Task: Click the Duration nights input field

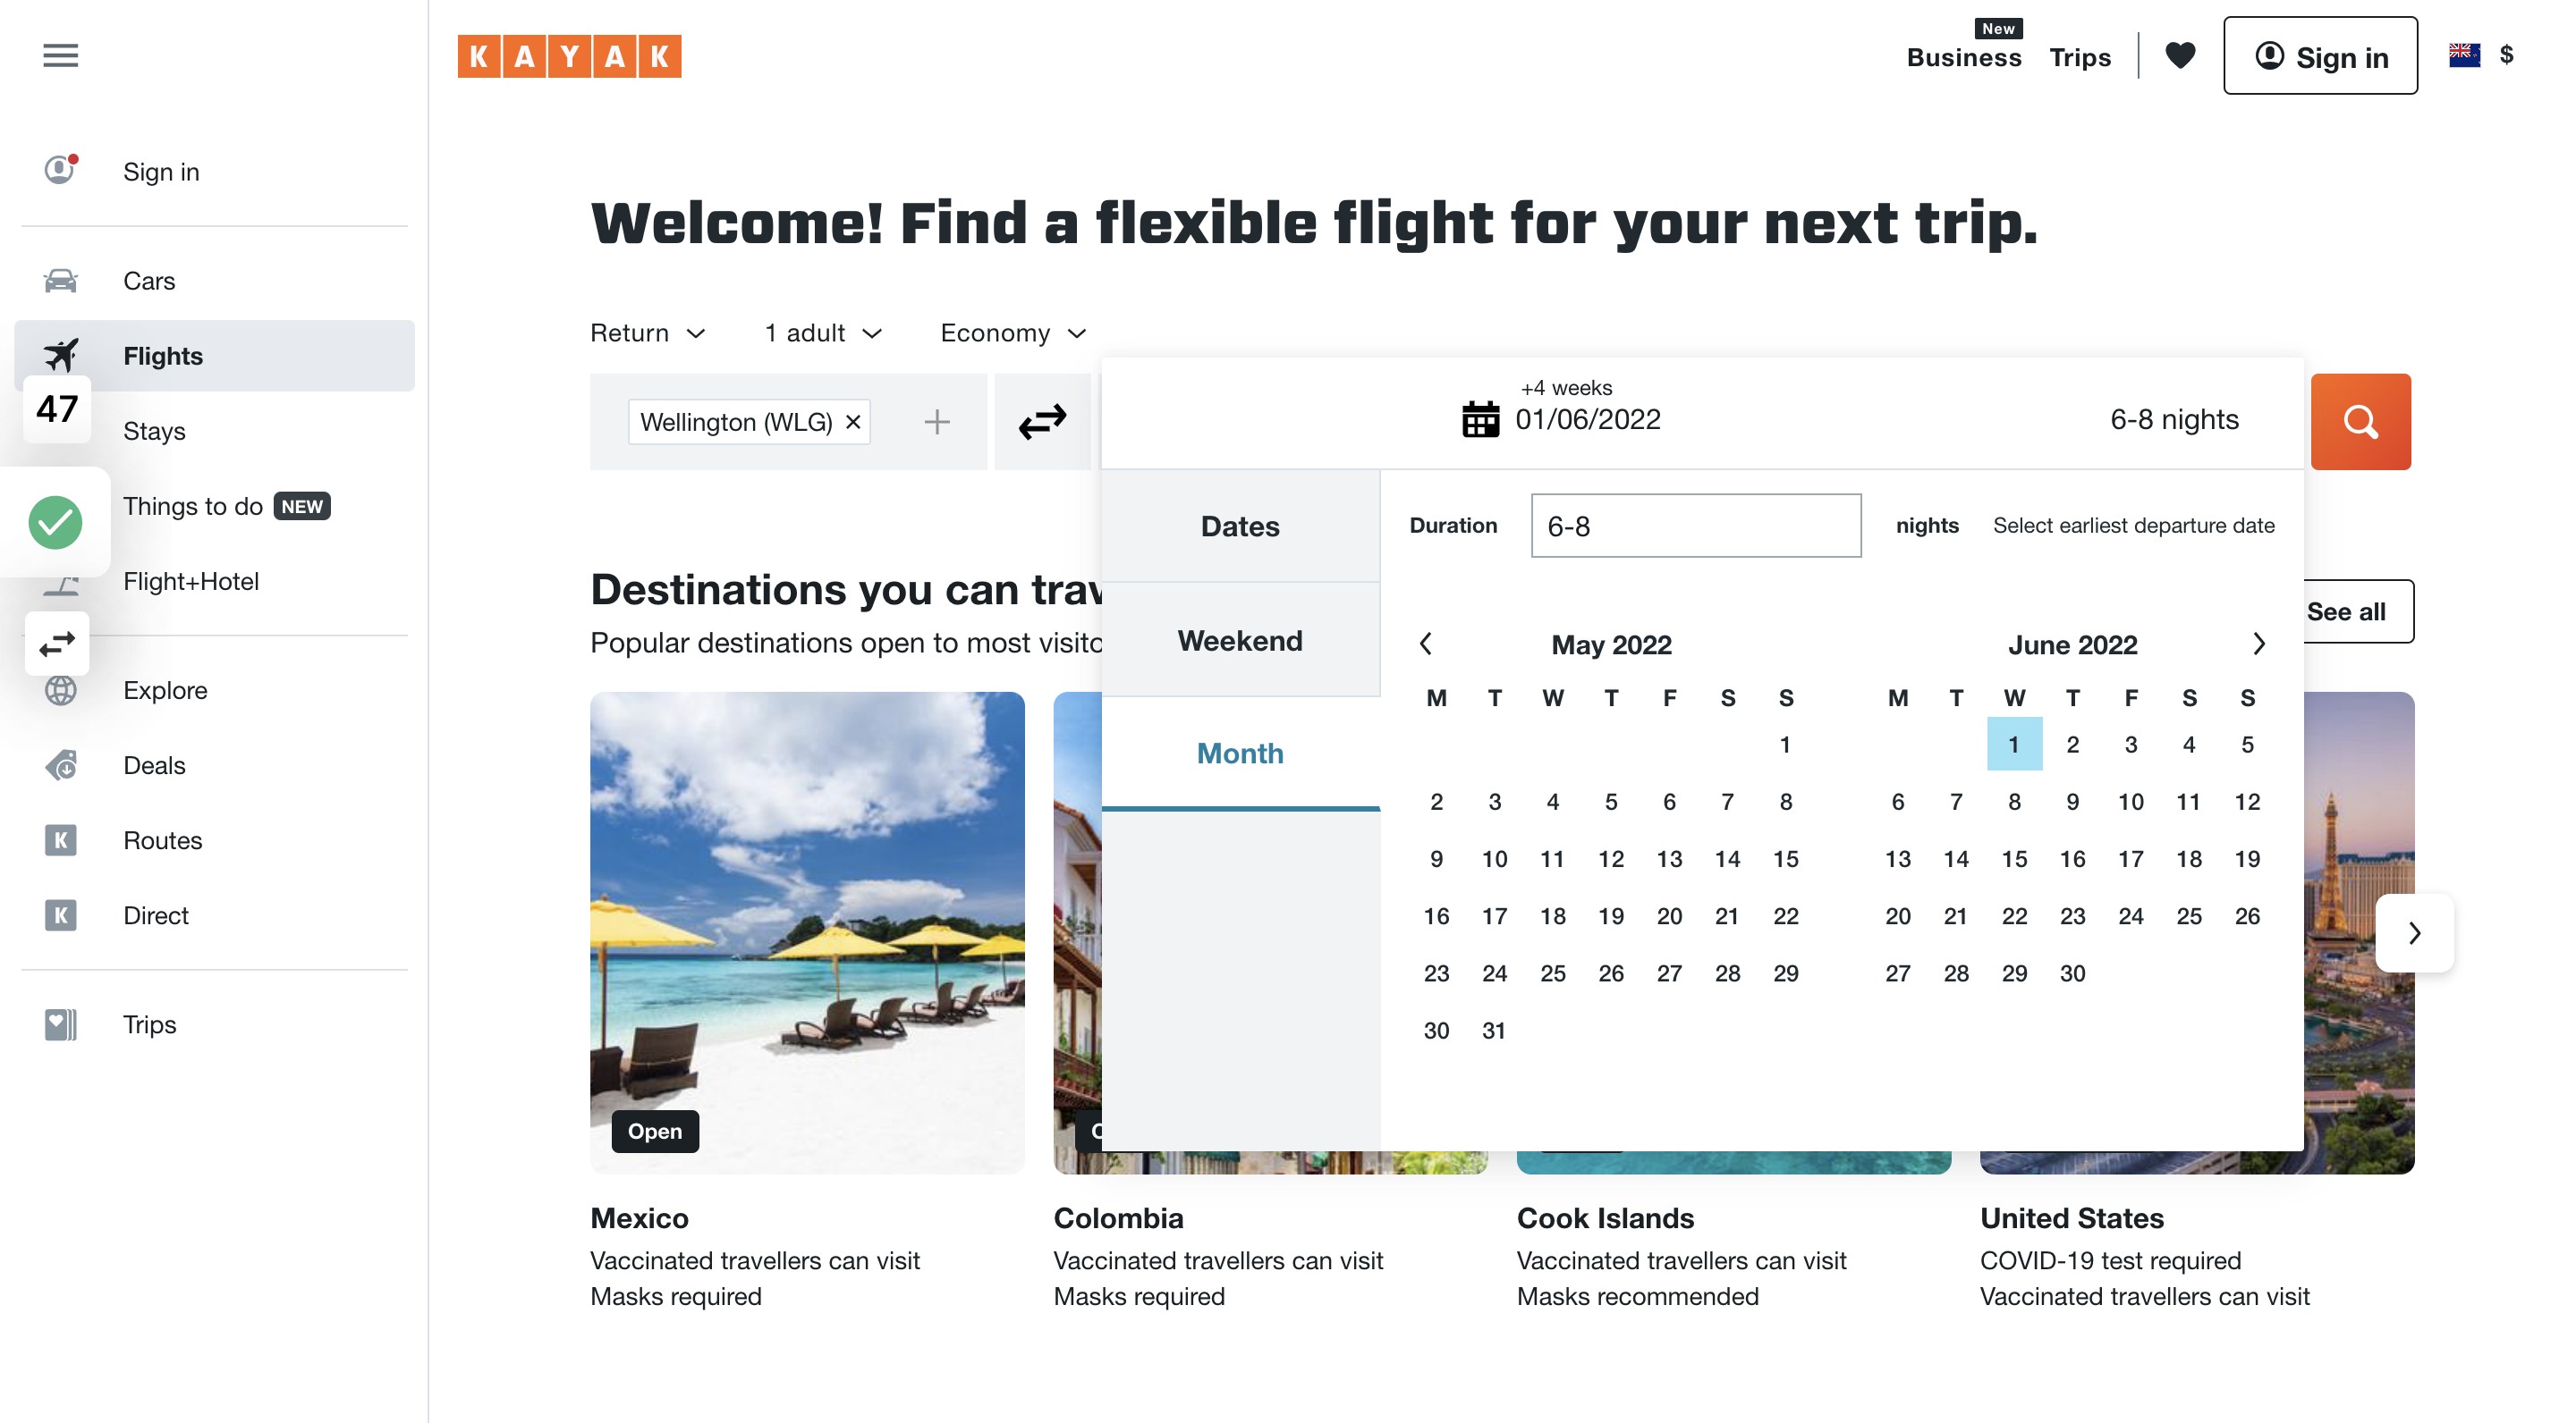Action: coord(1696,526)
